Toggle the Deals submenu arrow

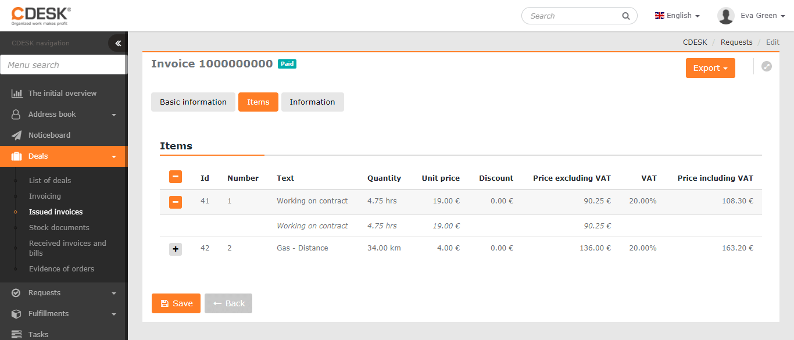pyautogui.click(x=114, y=157)
